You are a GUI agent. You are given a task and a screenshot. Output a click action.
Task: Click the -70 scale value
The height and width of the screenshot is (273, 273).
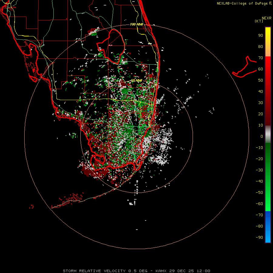259,215
